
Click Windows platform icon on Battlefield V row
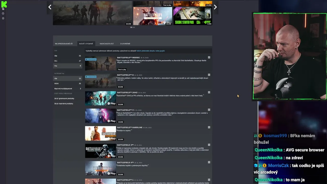point(209,110)
